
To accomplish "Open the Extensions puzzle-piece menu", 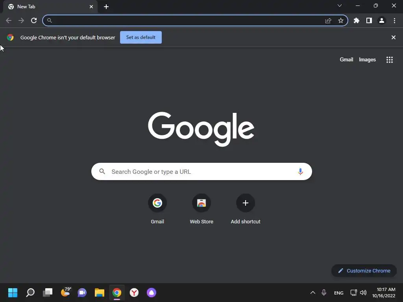I will click(357, 20).
